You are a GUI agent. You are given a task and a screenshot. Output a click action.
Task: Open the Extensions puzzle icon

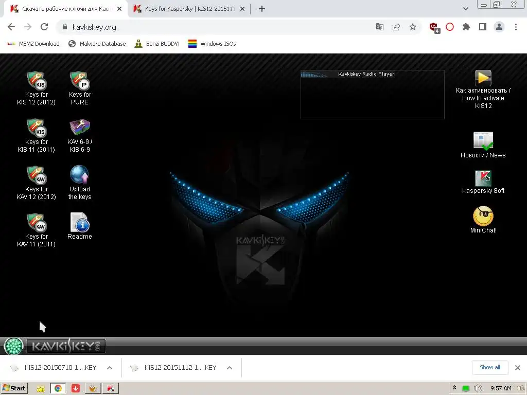pyautogui.click(x=466, y=27)
